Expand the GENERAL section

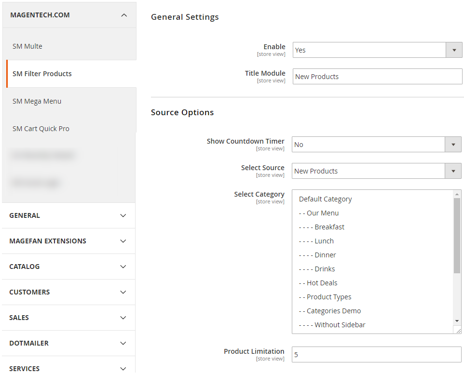click(123, 215)
